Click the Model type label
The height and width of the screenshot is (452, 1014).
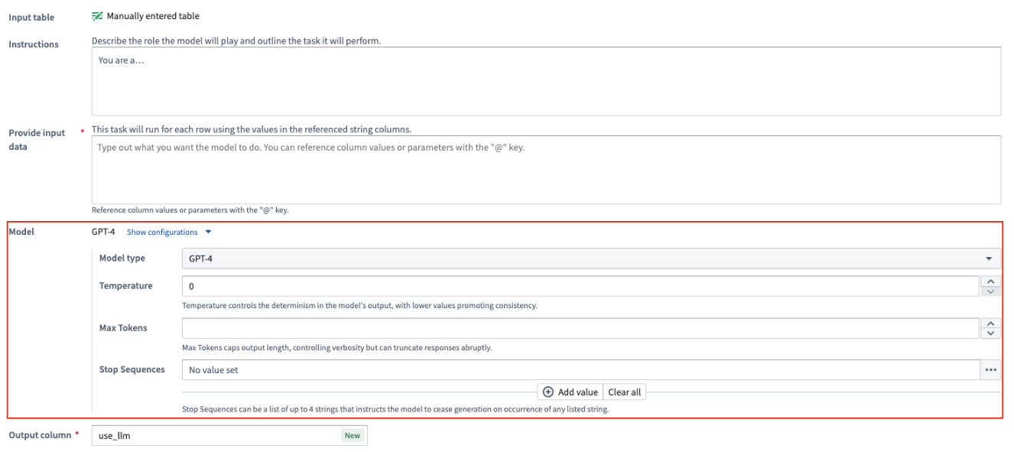pos(122,259)
